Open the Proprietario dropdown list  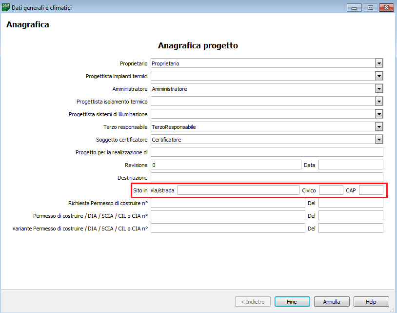point(378,63)
